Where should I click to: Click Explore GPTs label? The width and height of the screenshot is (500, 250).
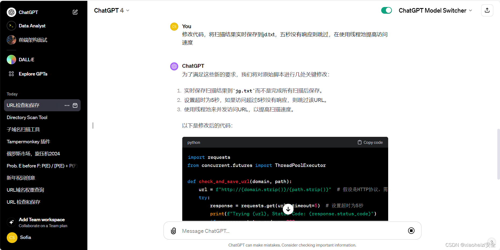[x=33, y=74]
